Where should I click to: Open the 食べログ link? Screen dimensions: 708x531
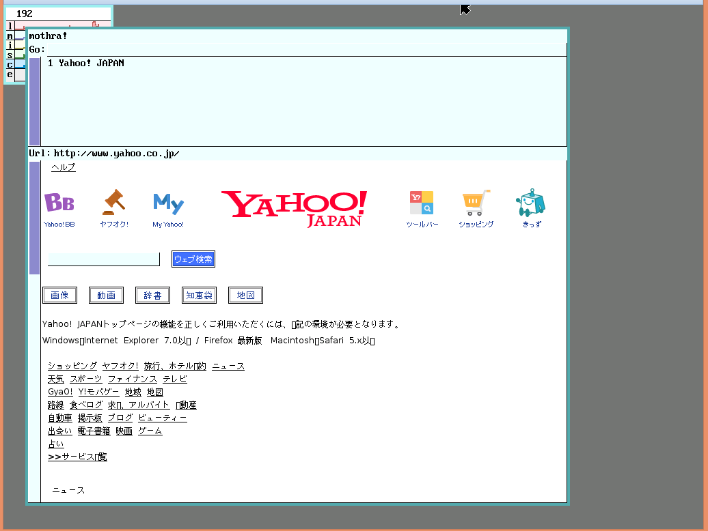click(86, 405)
